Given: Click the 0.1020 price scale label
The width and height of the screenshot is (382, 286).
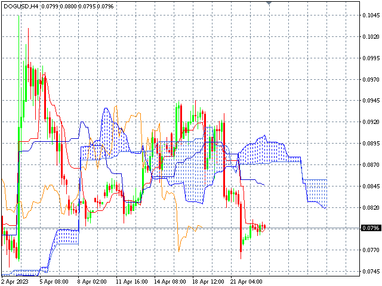Looking at the screenshot, I should (371, 37).
